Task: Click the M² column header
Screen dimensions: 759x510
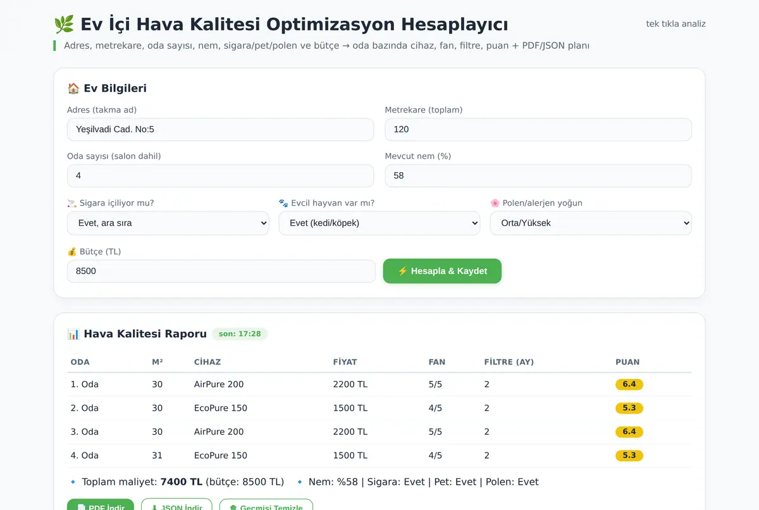Action: (157, 362)
